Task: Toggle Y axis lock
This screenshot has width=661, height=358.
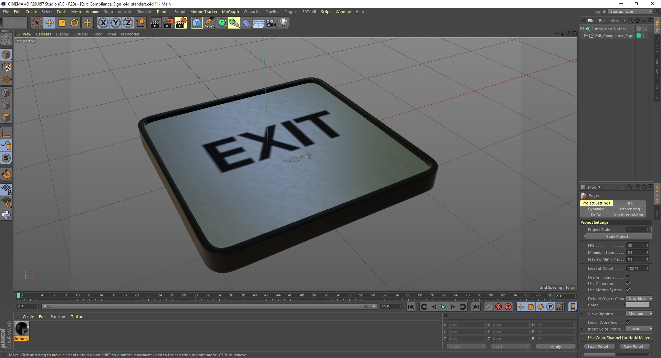Action: (x=116, y=23)
